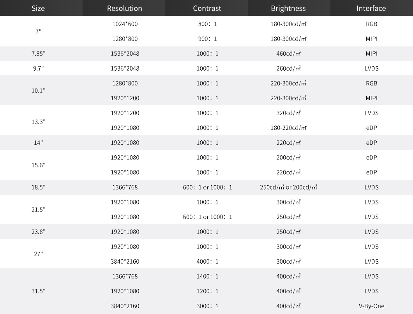Screen dimensions: 413x314
Task: Click the V-By-One interface cell
Action: tap(371, 306)
